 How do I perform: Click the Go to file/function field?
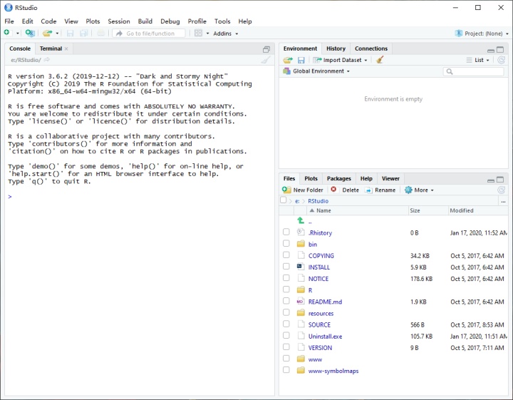149,34
